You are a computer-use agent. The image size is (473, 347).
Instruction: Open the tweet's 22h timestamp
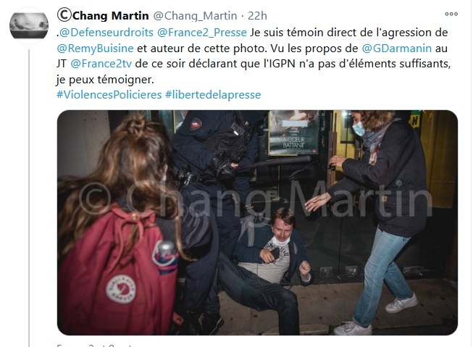(x=257, y=16)
